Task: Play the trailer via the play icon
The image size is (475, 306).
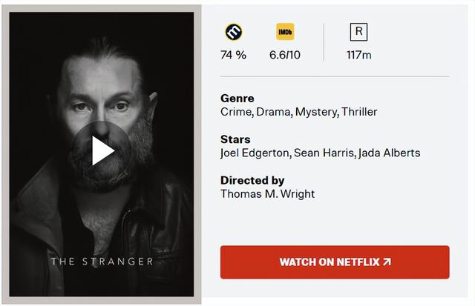Action: point(102,150)
